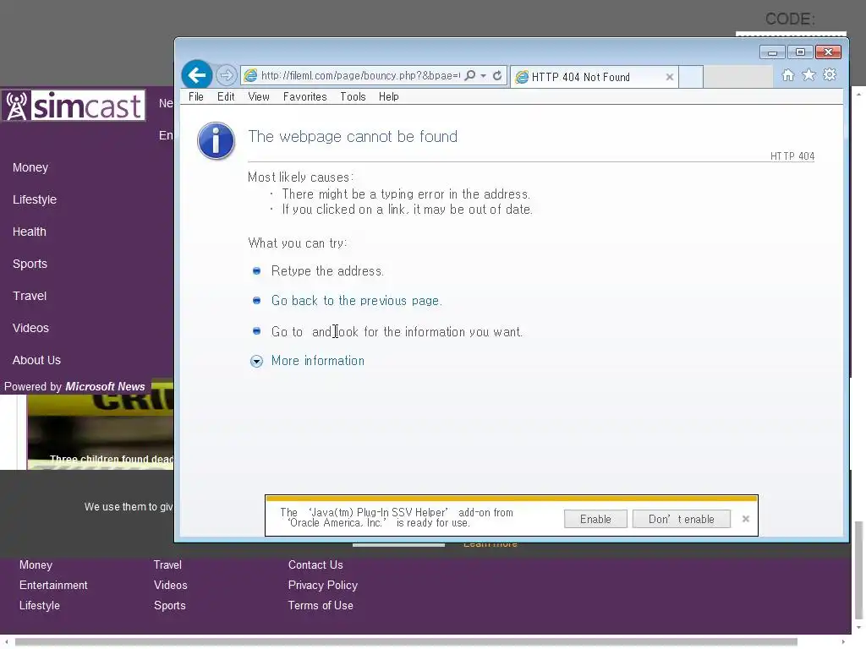Image resolution: width=866 pixels, height=649 pixels.
Task: Click the 'HTTP 404' text on the error page
Action: point(792,156)
